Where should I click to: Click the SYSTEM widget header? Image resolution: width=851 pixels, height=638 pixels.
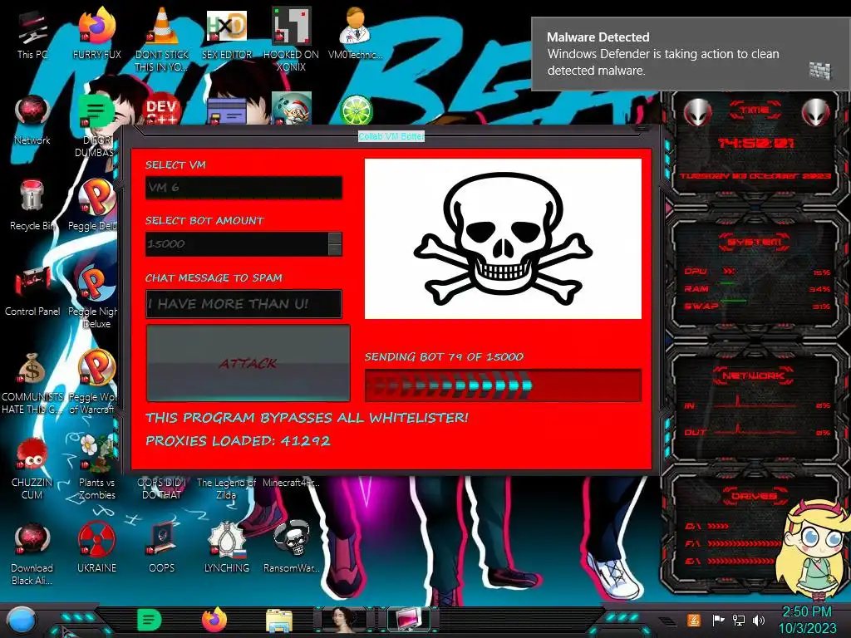755,242
